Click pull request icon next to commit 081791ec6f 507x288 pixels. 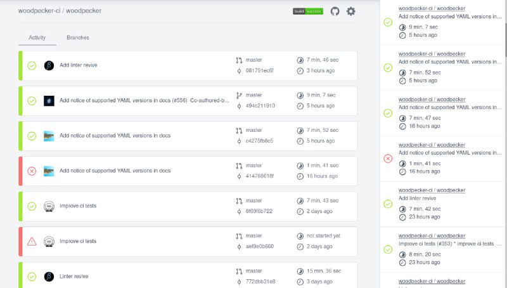(239, 60)
